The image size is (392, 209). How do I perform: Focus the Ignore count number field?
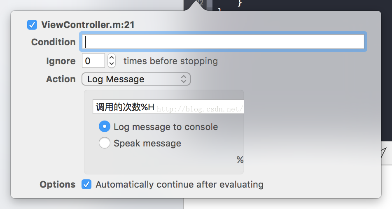pyautogui.click(x=93, y=60)
